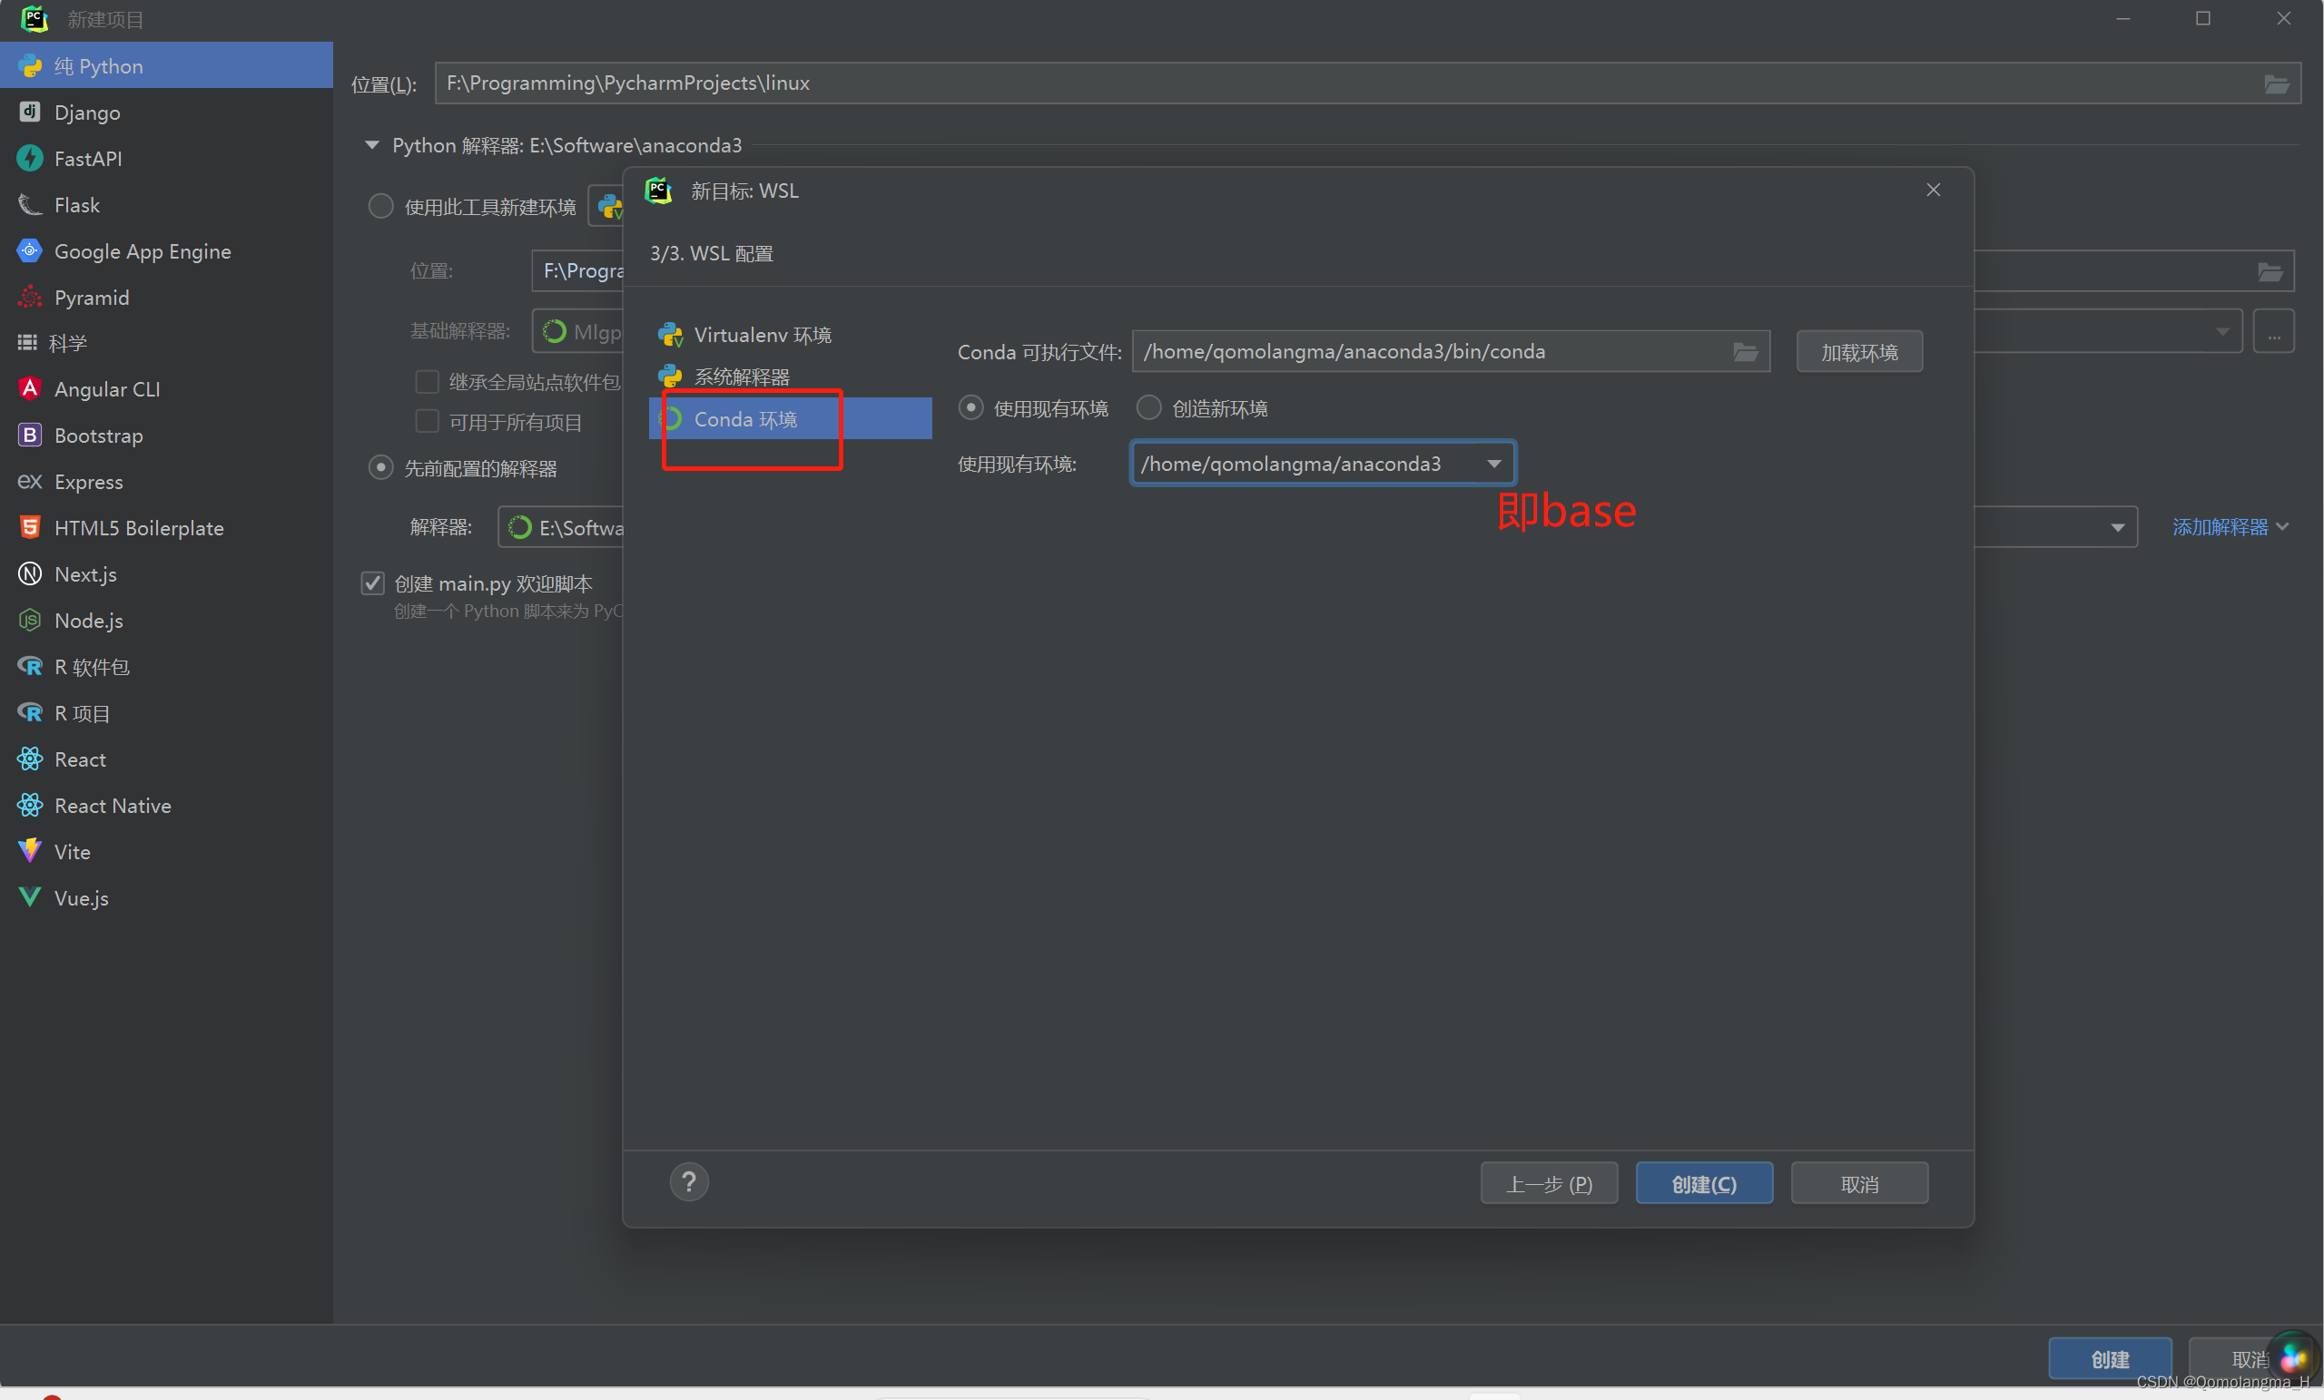Click the Django list entry label

(87, 113)
